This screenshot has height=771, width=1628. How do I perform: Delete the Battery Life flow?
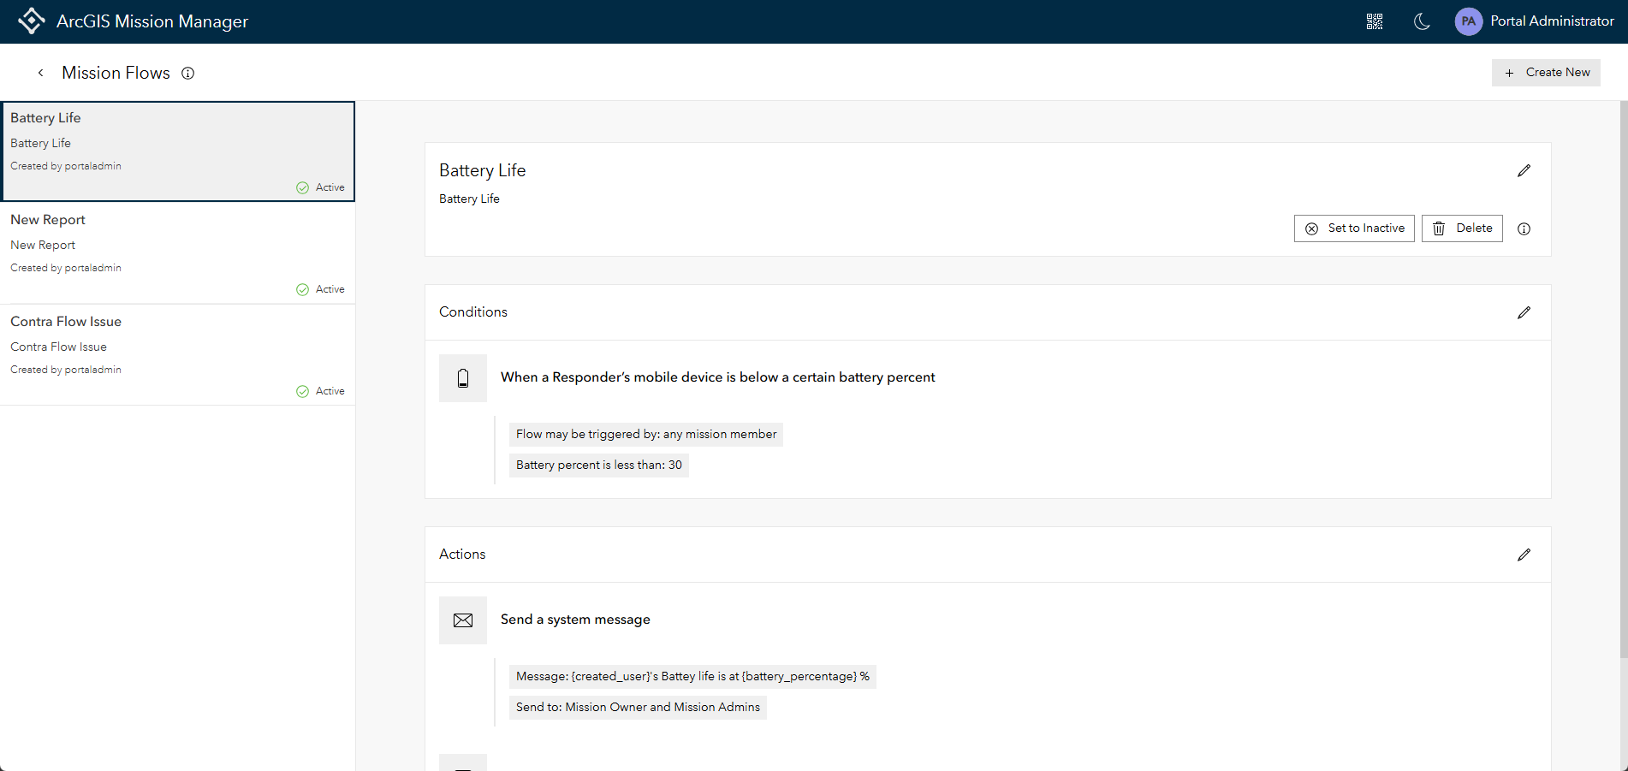point(1462,228)
